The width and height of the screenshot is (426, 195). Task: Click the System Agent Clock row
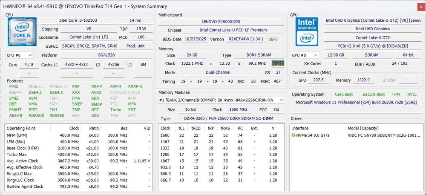[78, 187]
